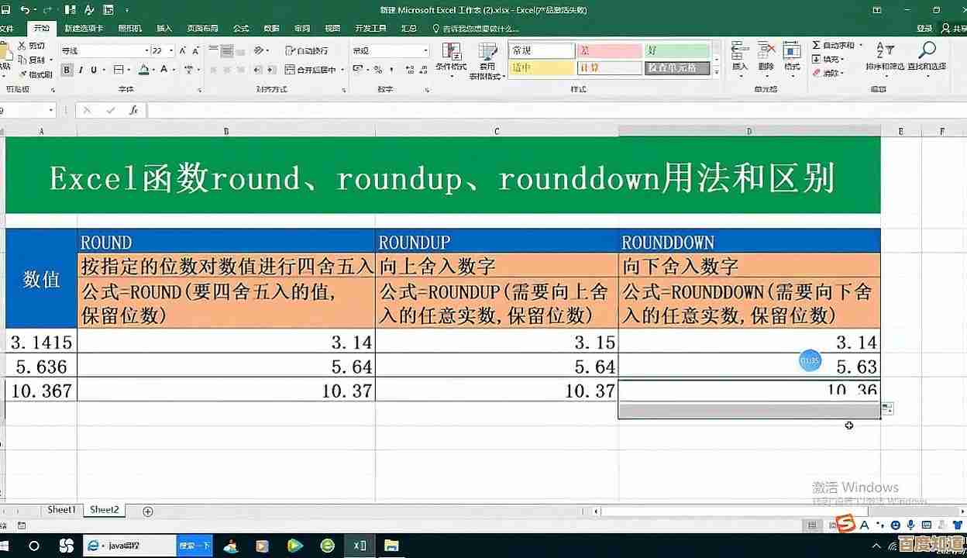Viewport: 967px width, 558px height.
Task: Click the 插入 insert cells icon
Action: [741, 48]
